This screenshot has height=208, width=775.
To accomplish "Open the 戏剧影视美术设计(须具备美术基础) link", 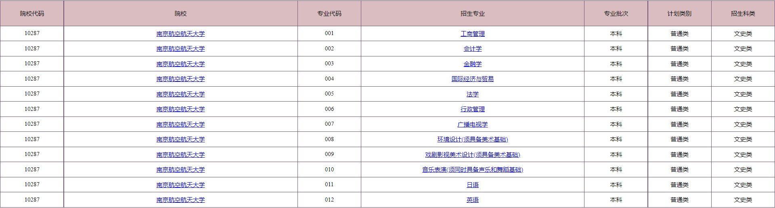I will coord(473,154).
